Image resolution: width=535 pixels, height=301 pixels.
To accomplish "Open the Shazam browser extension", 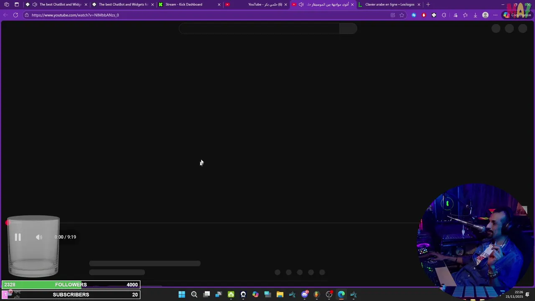I will (x=414, y=15).
